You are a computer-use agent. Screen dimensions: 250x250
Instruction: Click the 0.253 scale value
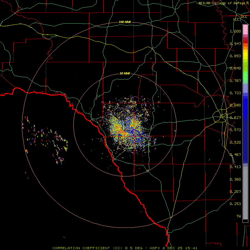click(x=235, y=204)
